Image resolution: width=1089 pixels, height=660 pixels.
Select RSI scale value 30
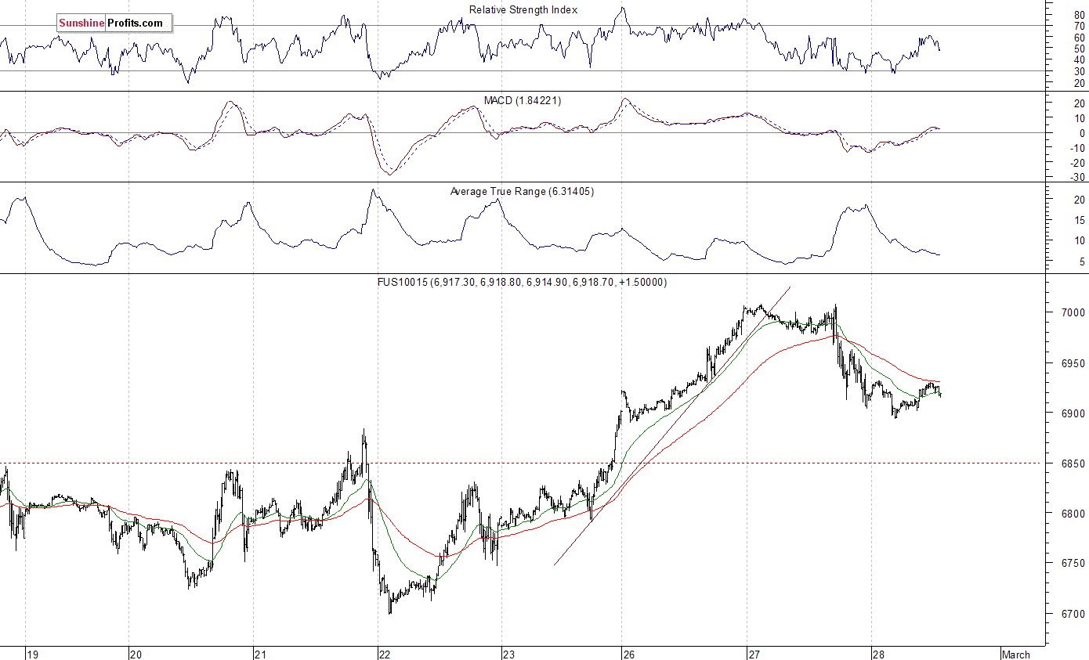point(1079,71)
